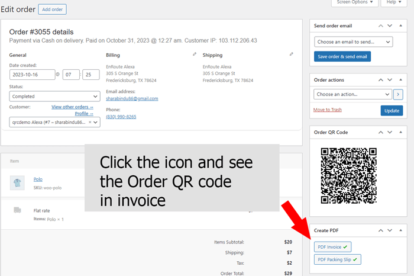
Task: Open the order Status dropdown
Action: pyautogui.click(x=54, y=96)
